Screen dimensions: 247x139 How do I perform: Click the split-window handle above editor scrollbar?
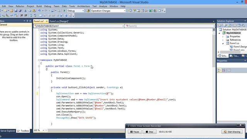tap(214, 30)
